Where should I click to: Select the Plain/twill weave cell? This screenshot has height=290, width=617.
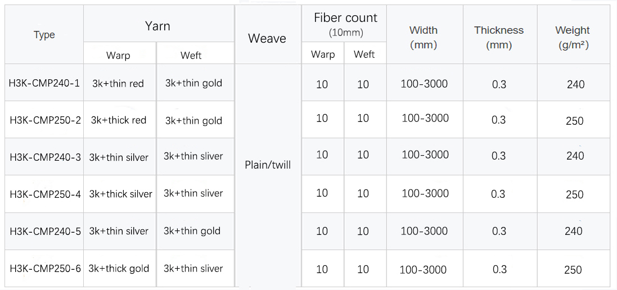[268, 165]
